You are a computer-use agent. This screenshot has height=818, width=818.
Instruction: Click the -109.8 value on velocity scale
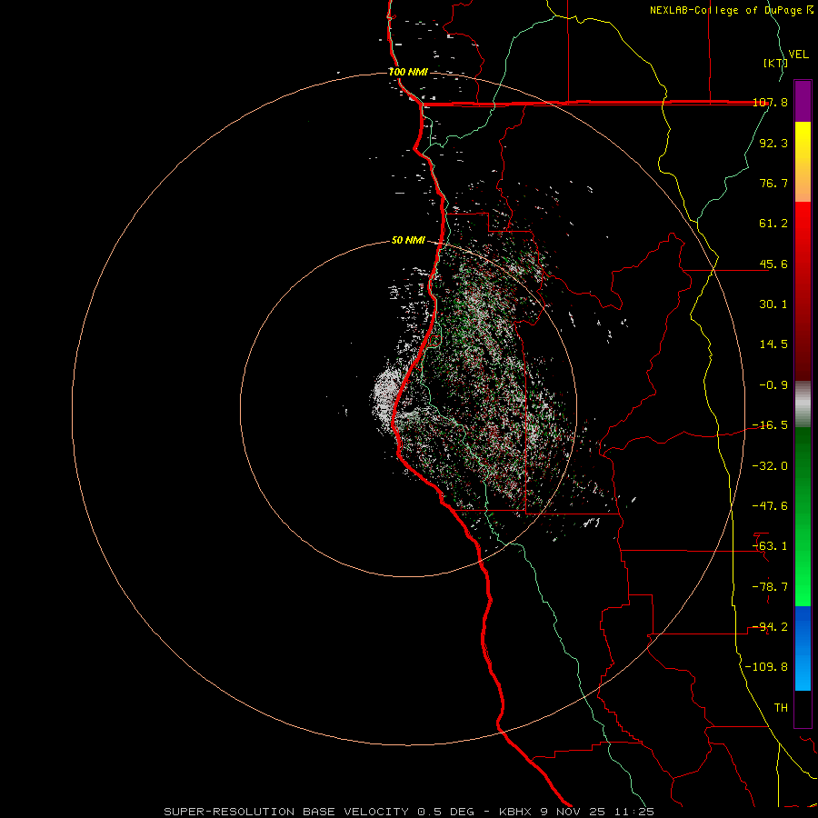766,667
